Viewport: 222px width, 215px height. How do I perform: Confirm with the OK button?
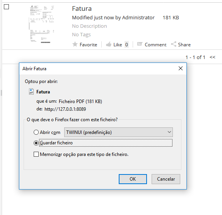[133, 179]
